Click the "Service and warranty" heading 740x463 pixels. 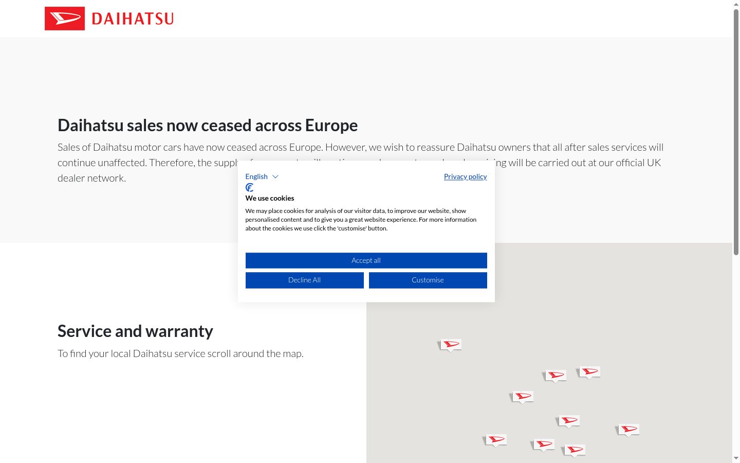[135, 331]
